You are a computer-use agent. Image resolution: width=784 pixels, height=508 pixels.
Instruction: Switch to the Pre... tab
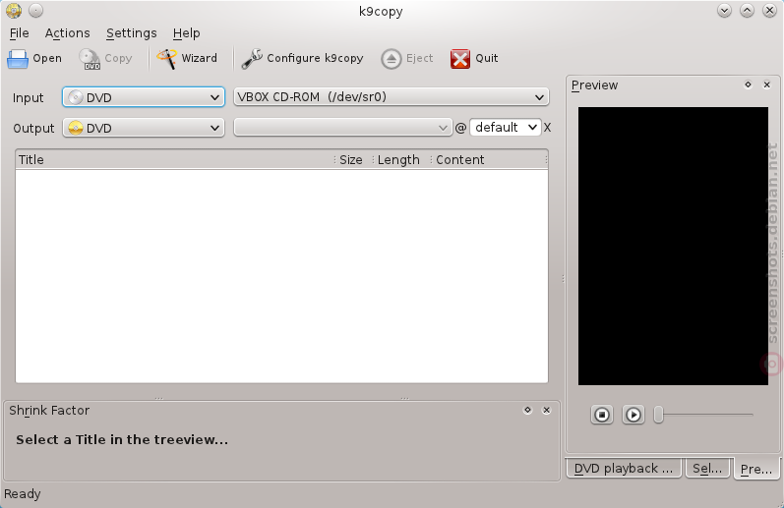click(756, 469)
